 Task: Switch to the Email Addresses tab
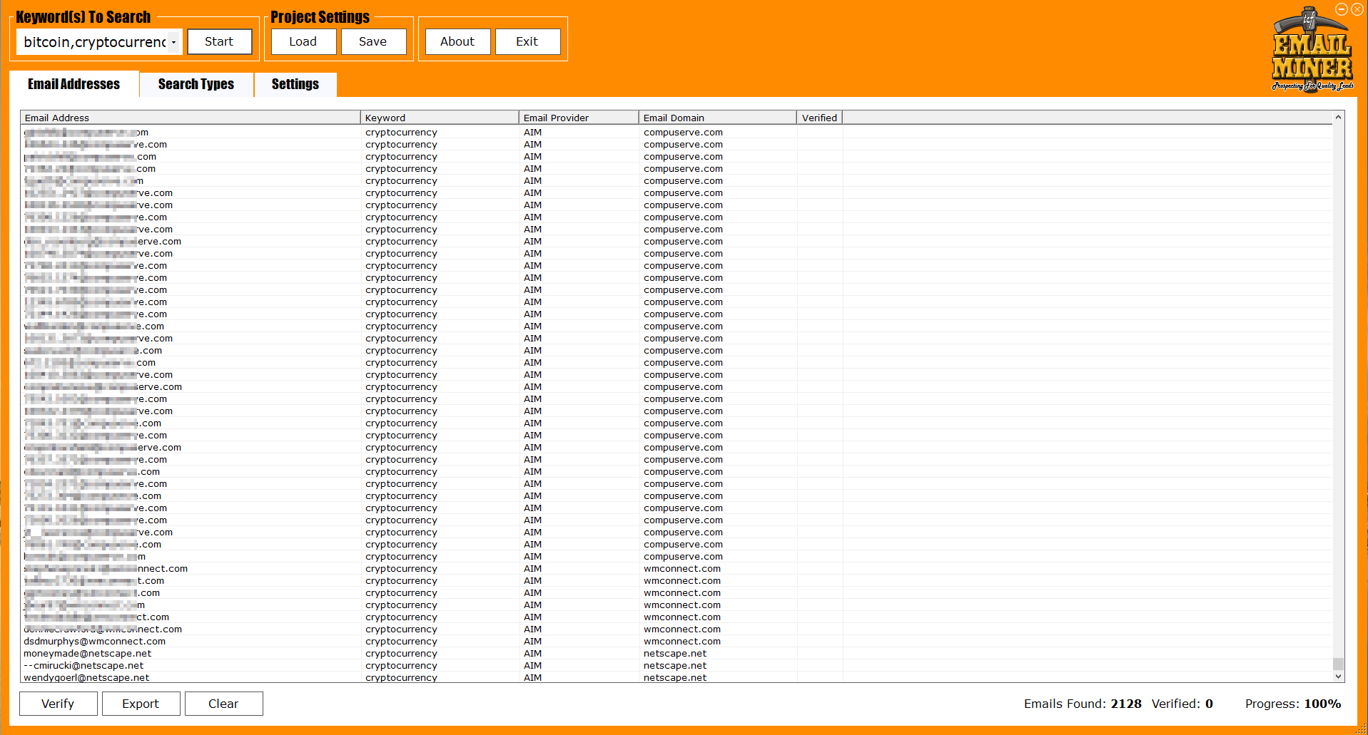pos(74,84)
